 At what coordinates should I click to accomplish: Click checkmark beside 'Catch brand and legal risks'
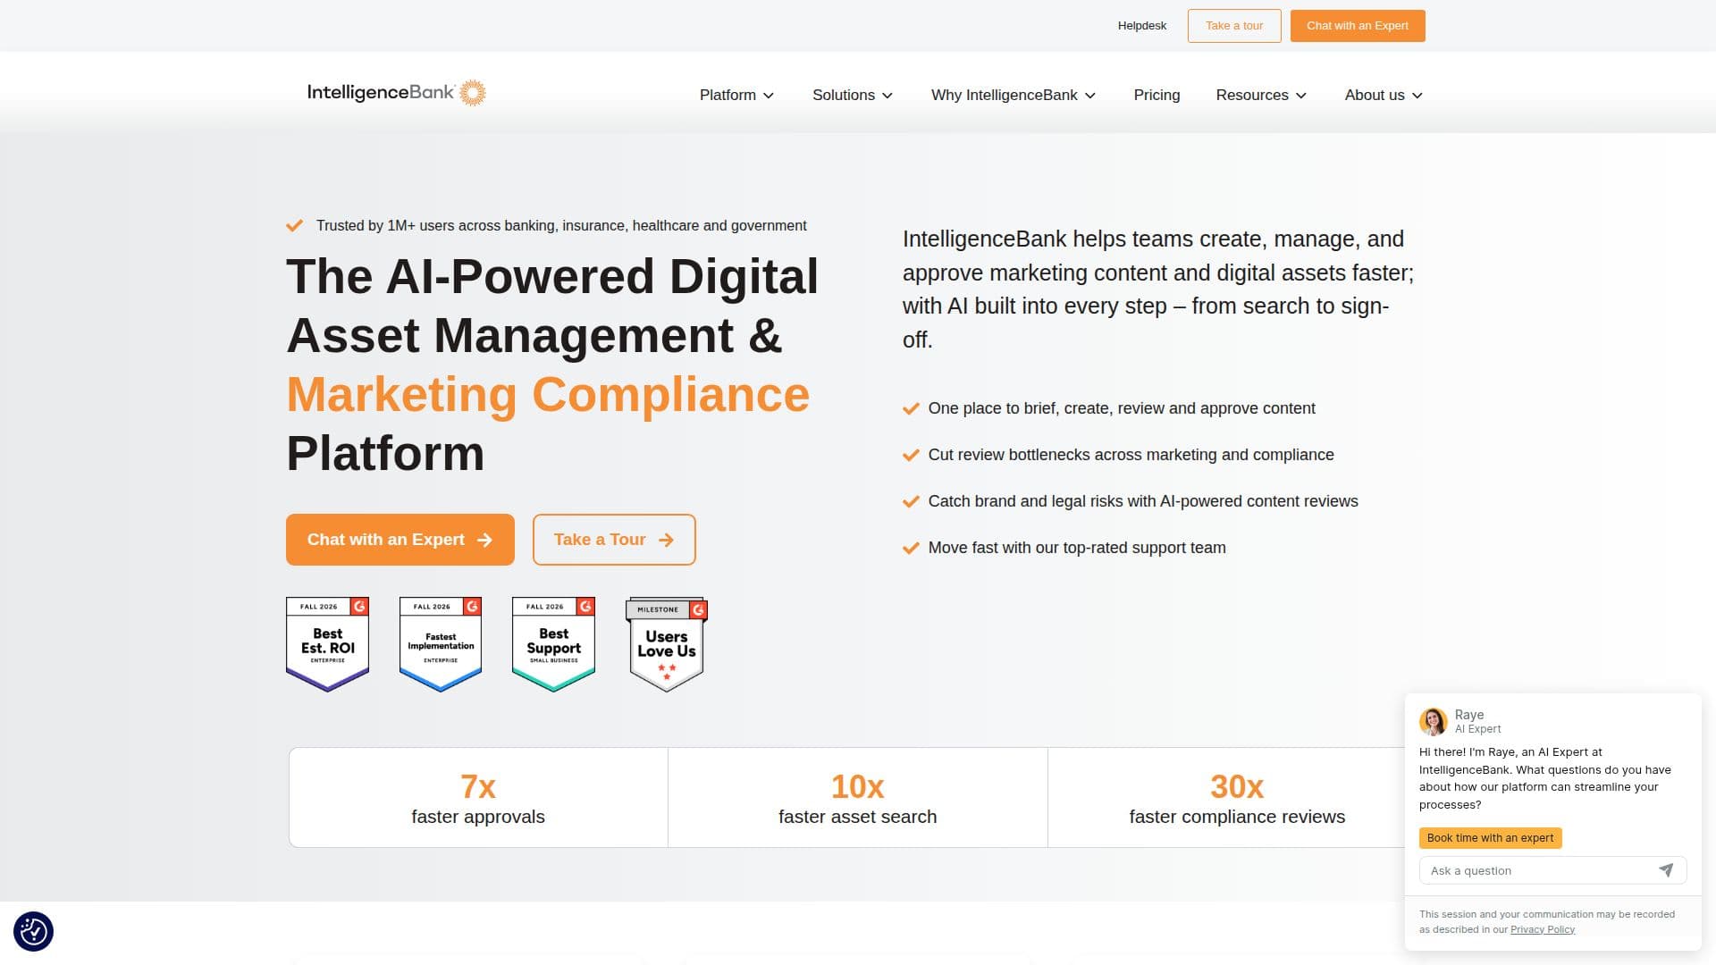[x=911, y=501]
